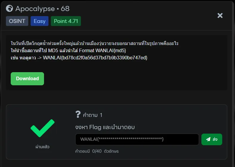Click the first line of the challenge description
This screenshot has height=167, width=235.
(x=94, y=43)
